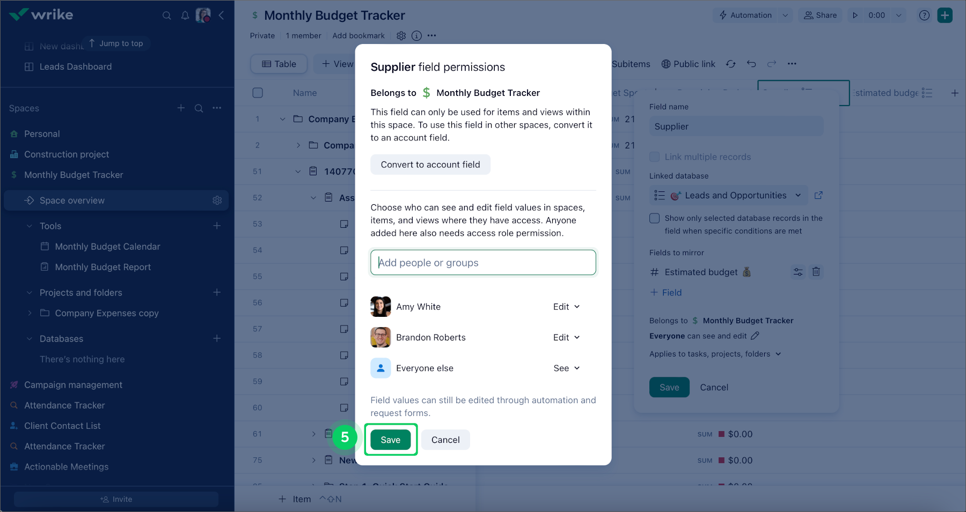Click the green create plus button
The width and height of the screenshot is (966, 512).
[945, 15]
